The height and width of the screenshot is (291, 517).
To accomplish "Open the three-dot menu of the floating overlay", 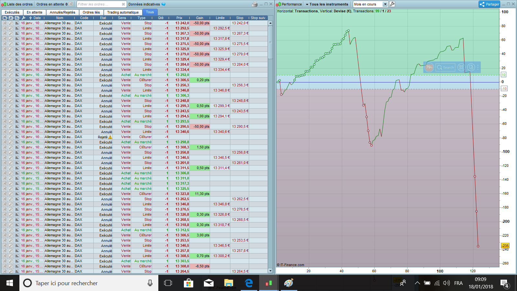I will tap(478, 67).
